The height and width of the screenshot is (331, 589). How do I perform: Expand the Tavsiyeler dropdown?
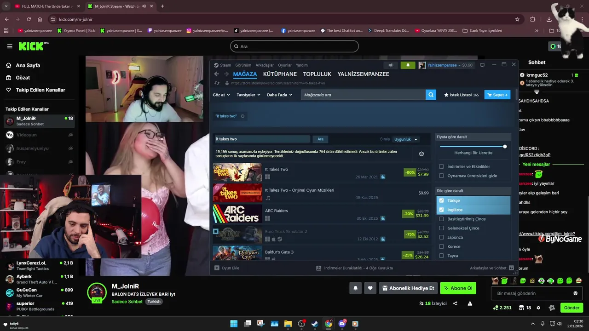click(x=248, y=95)
